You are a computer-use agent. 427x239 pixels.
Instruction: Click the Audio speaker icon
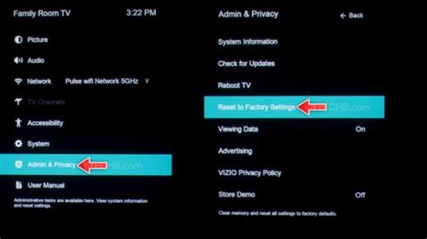pyautogui.click(x=18, y=60)
